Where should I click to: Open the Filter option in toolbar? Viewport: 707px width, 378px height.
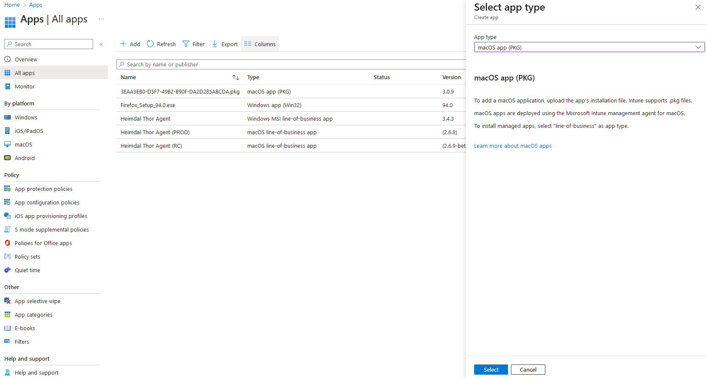coord(193,44)
